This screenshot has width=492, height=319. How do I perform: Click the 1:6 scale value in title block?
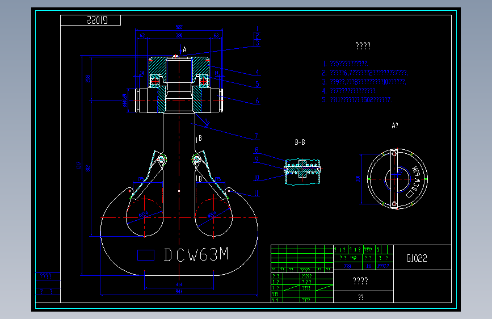click(x=369, y=266)
